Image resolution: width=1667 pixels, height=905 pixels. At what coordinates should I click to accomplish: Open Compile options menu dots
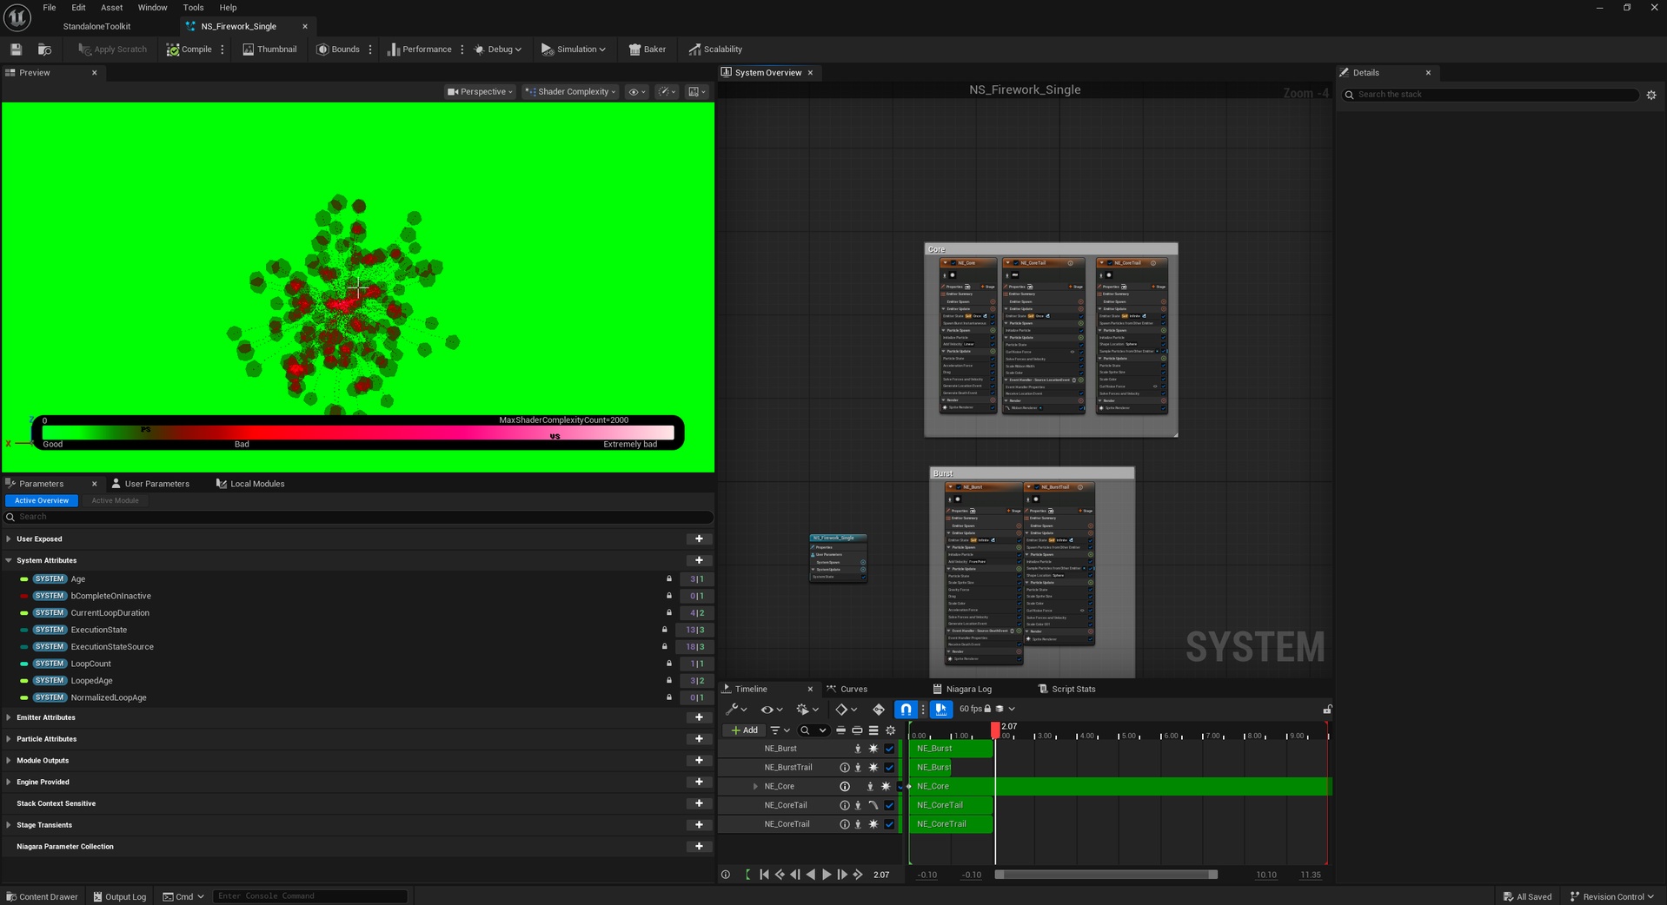coord(222,50)
